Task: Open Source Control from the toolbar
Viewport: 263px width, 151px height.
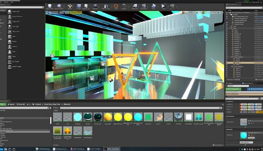Action: pyautogui.click(x=59, y=6)
